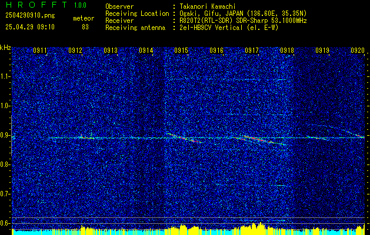Click the 0.6 kHz frequency label

coord(4,223)
